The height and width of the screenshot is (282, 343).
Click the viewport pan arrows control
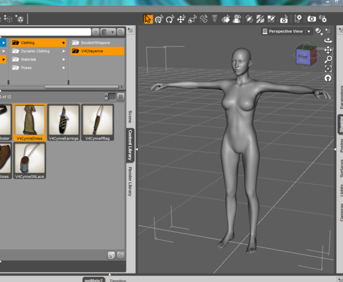click(x=328, y=50)
